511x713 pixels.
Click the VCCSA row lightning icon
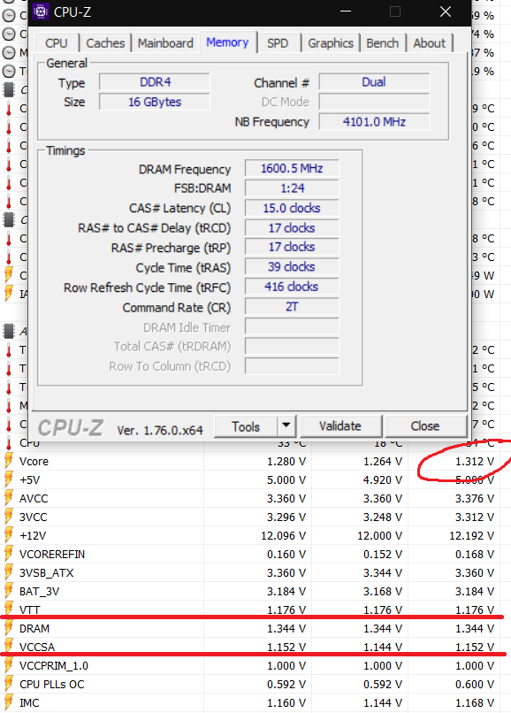[9, 647]
